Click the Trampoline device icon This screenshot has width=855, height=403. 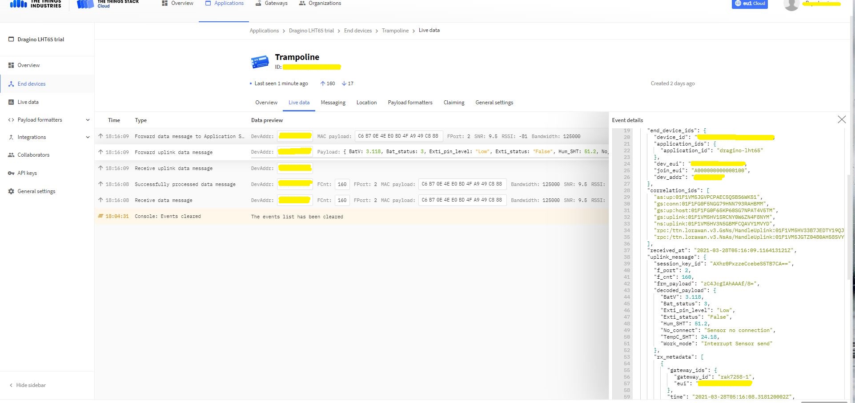pyautogui.click(x=260, y=62)
